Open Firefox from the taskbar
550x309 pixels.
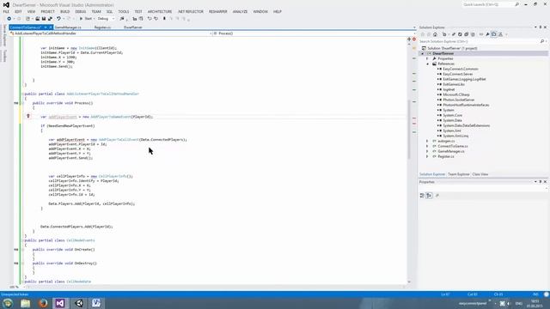tap(43, 303)
